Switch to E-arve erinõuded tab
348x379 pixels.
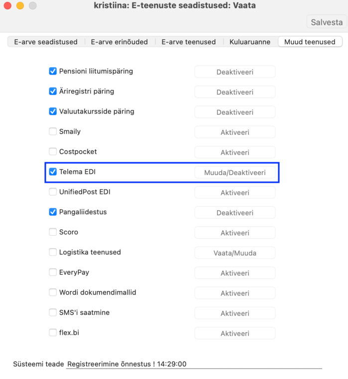point(119,42)
